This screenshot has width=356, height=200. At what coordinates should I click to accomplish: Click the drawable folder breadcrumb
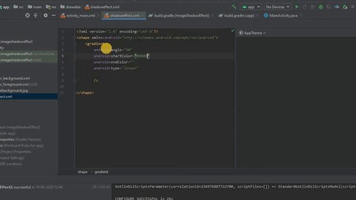pyautogui.click(x=71, y=7)
